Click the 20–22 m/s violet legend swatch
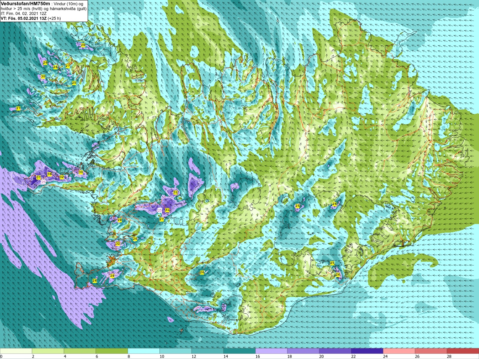Image resolution: width=479 pixels, height=359 pixels. pyautogui.click(x=335, y=351)
